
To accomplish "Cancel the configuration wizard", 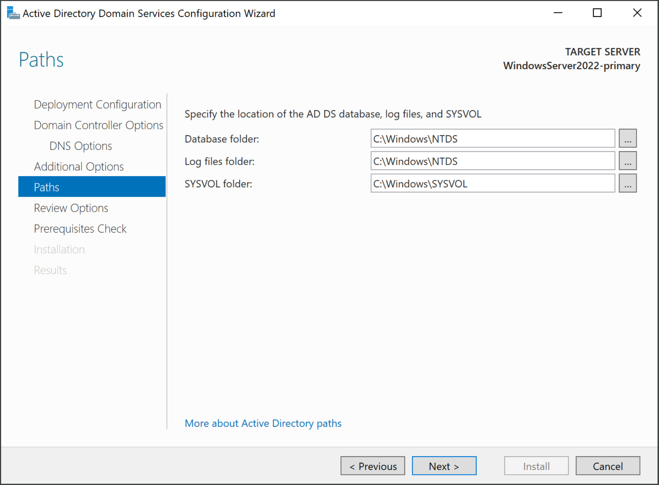I will (x=607, y=466).
